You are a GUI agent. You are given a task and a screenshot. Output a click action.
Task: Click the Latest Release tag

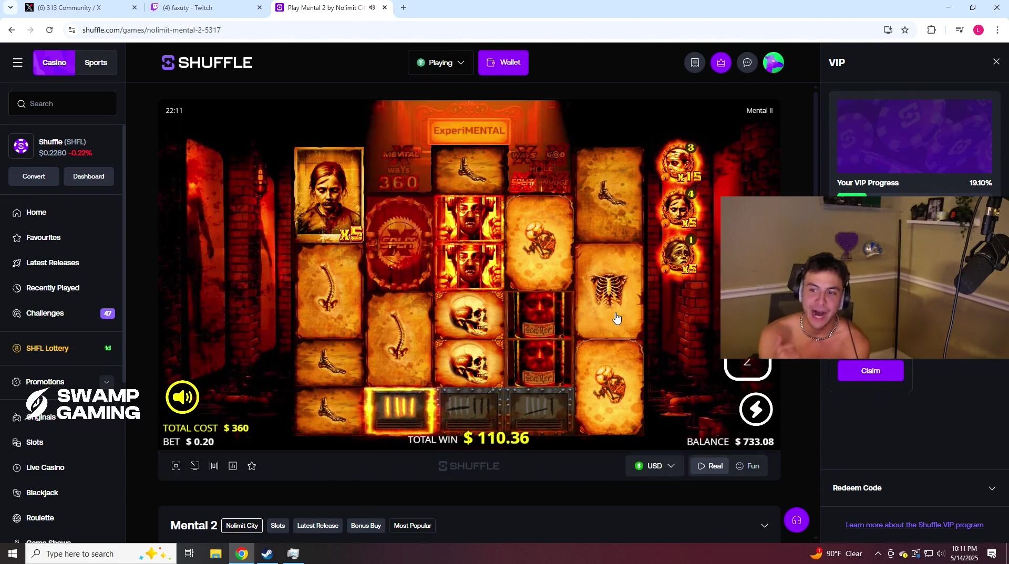(x=317, y=526)
